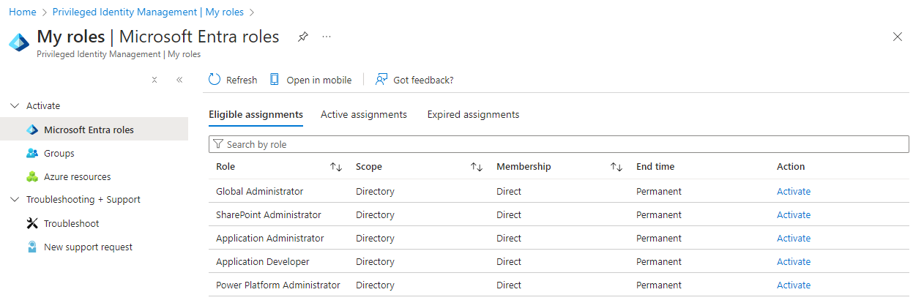The width and height of the screenshot is (913, 303).
Task: Sort the table by Membership column
Action: point(616,167)
